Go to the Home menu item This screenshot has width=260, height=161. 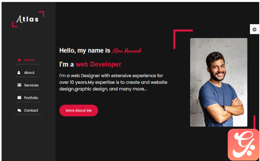[x=28, y=60]
